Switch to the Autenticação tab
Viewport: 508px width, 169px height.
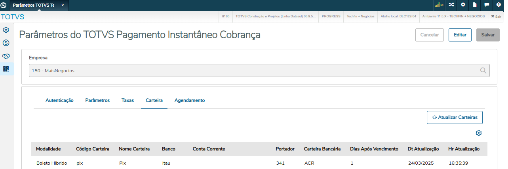tap(59, 100)
